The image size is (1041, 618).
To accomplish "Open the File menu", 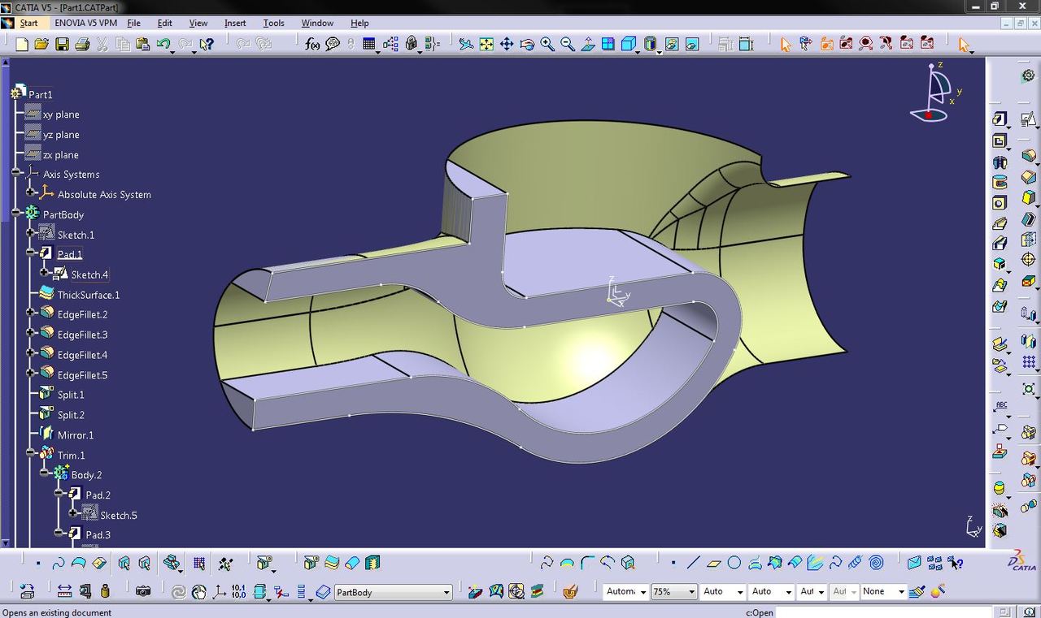I will 134,23.
